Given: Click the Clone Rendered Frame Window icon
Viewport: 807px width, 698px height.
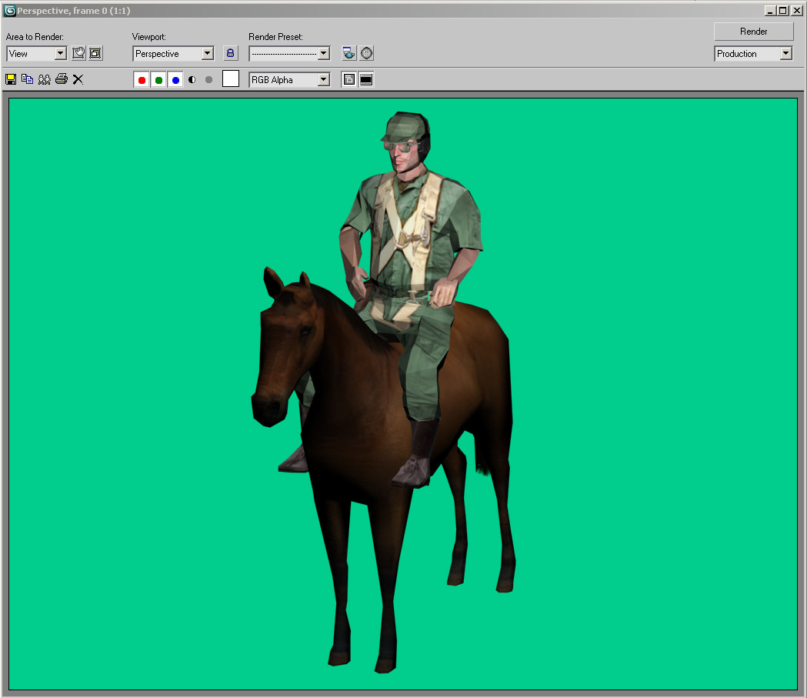Looking at the screenshot, I should 45,79.
